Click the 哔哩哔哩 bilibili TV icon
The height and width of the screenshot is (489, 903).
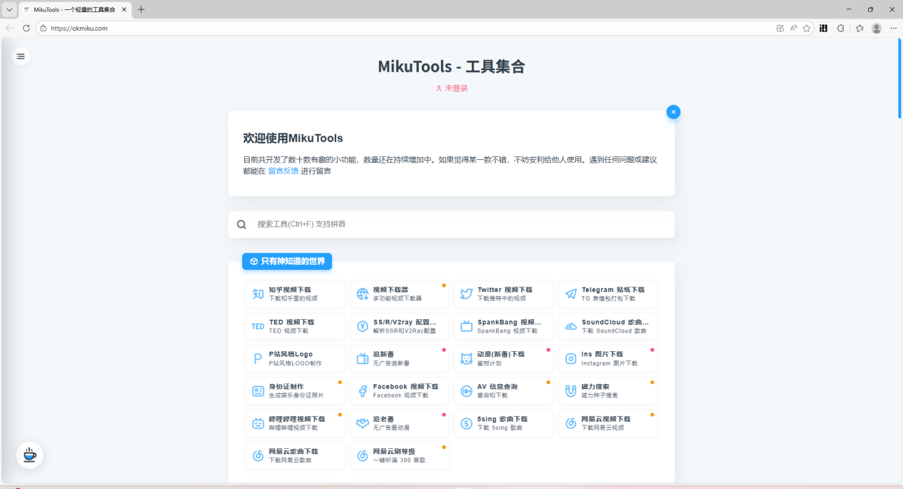[258, 423]
